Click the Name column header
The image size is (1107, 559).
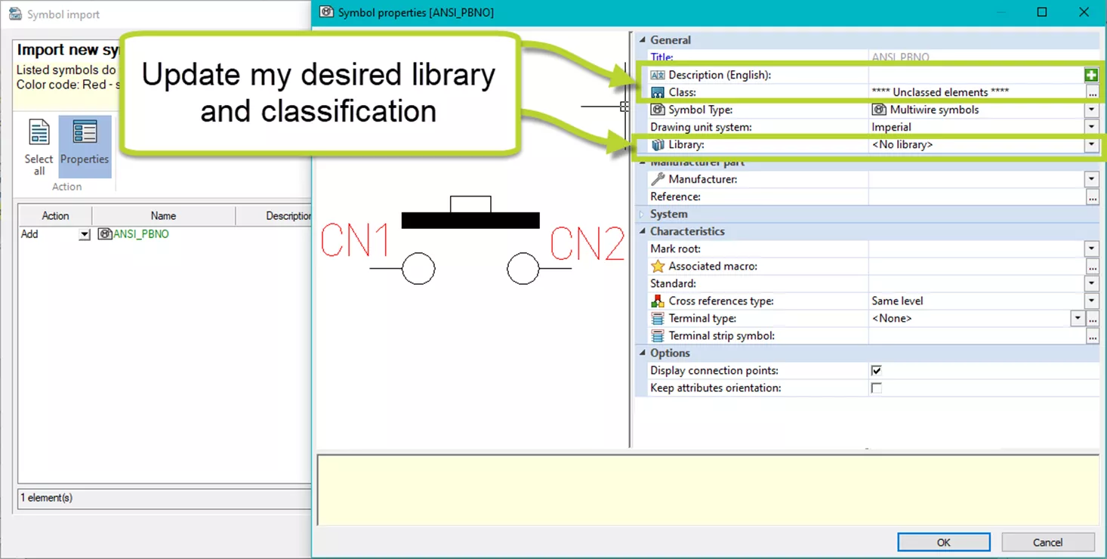click(163, 215)
